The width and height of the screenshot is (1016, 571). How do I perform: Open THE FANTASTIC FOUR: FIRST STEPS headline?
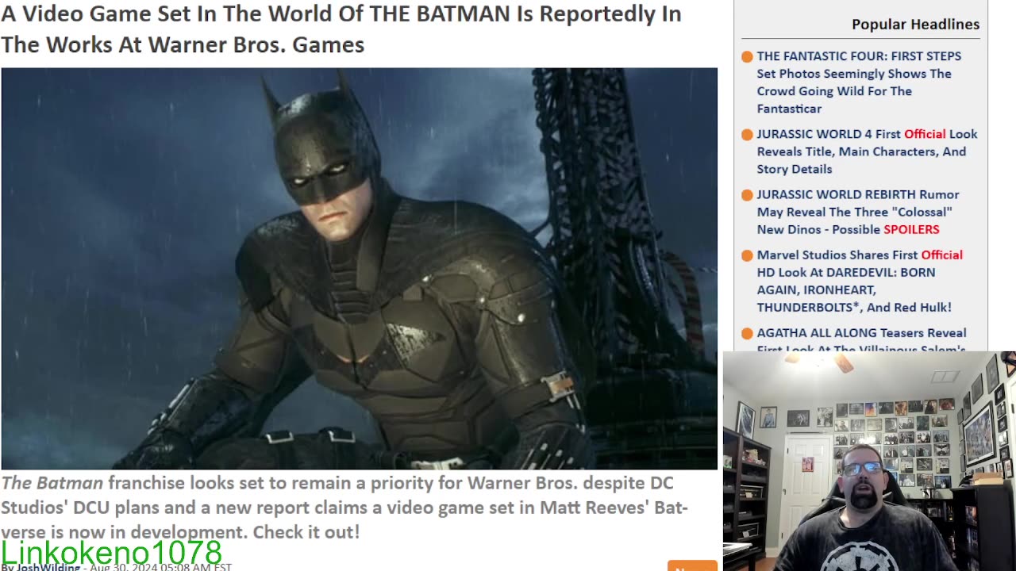point(859,82)
